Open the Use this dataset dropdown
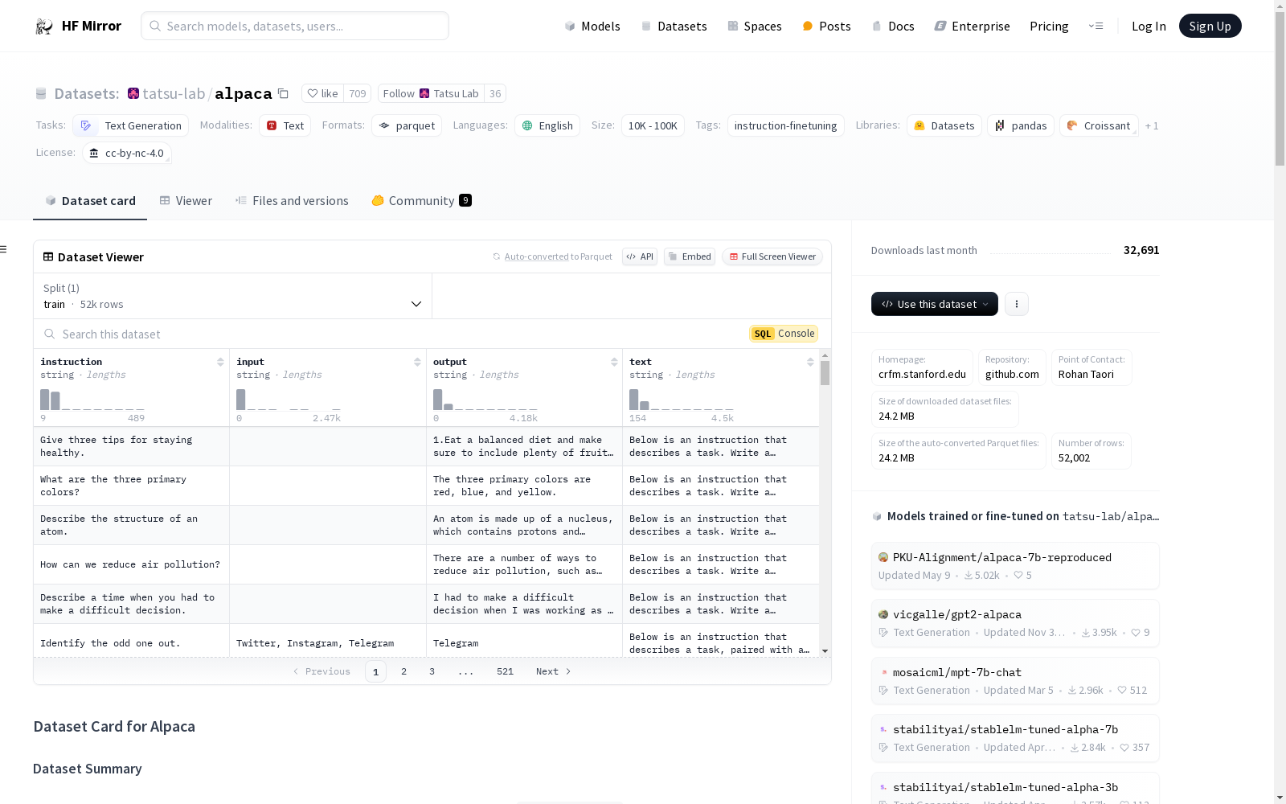This screenshot has height=804, width=1286. click(x=935, y=304)
